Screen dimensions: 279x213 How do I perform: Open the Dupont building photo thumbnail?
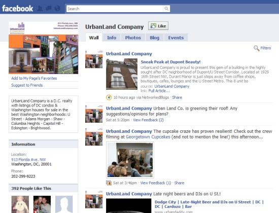pos(122,74)
